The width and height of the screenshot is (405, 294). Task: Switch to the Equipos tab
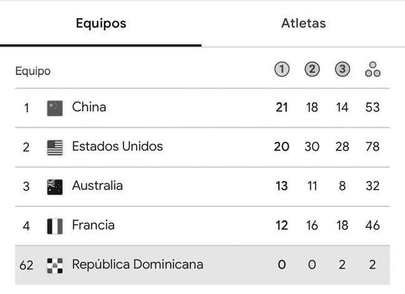pyautogui.click(x=101, y=24)
